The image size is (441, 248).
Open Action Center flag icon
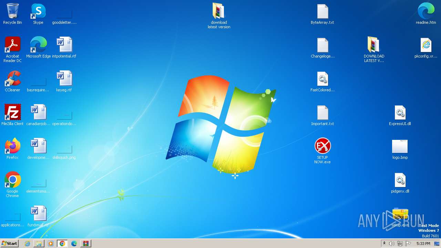[x=408, y=244]
